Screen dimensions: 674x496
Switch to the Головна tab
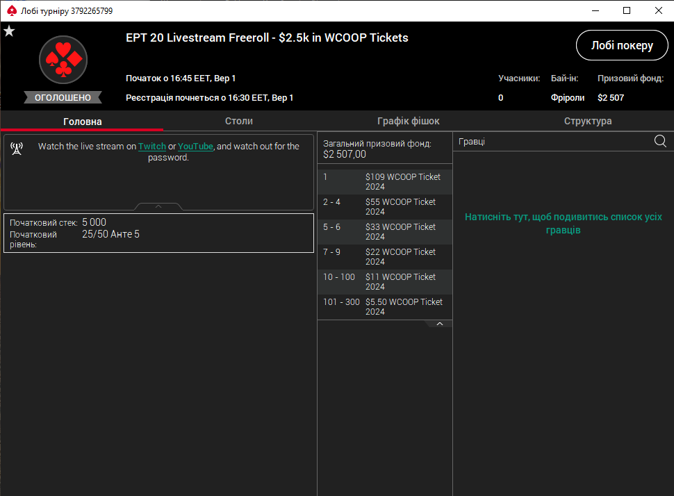[82, 122]
